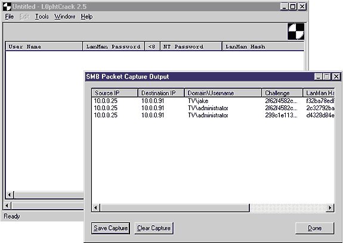Click the LanMan Hash column header in main window
Viewport: 343px width, 243px height.
tap(263, 46)
